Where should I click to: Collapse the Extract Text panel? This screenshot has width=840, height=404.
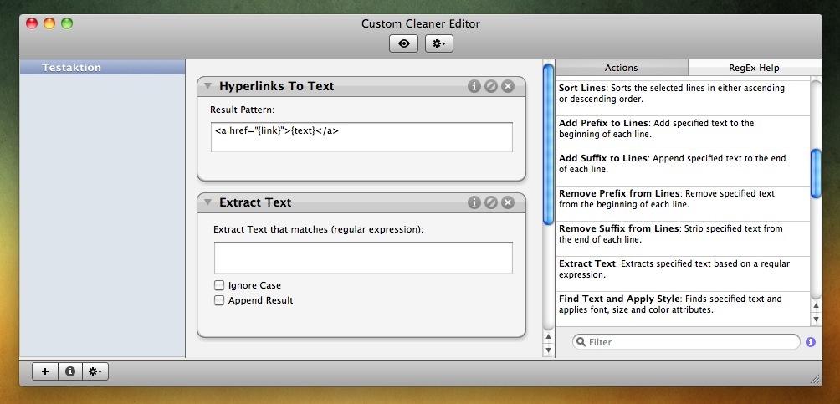tap(207, 202)
